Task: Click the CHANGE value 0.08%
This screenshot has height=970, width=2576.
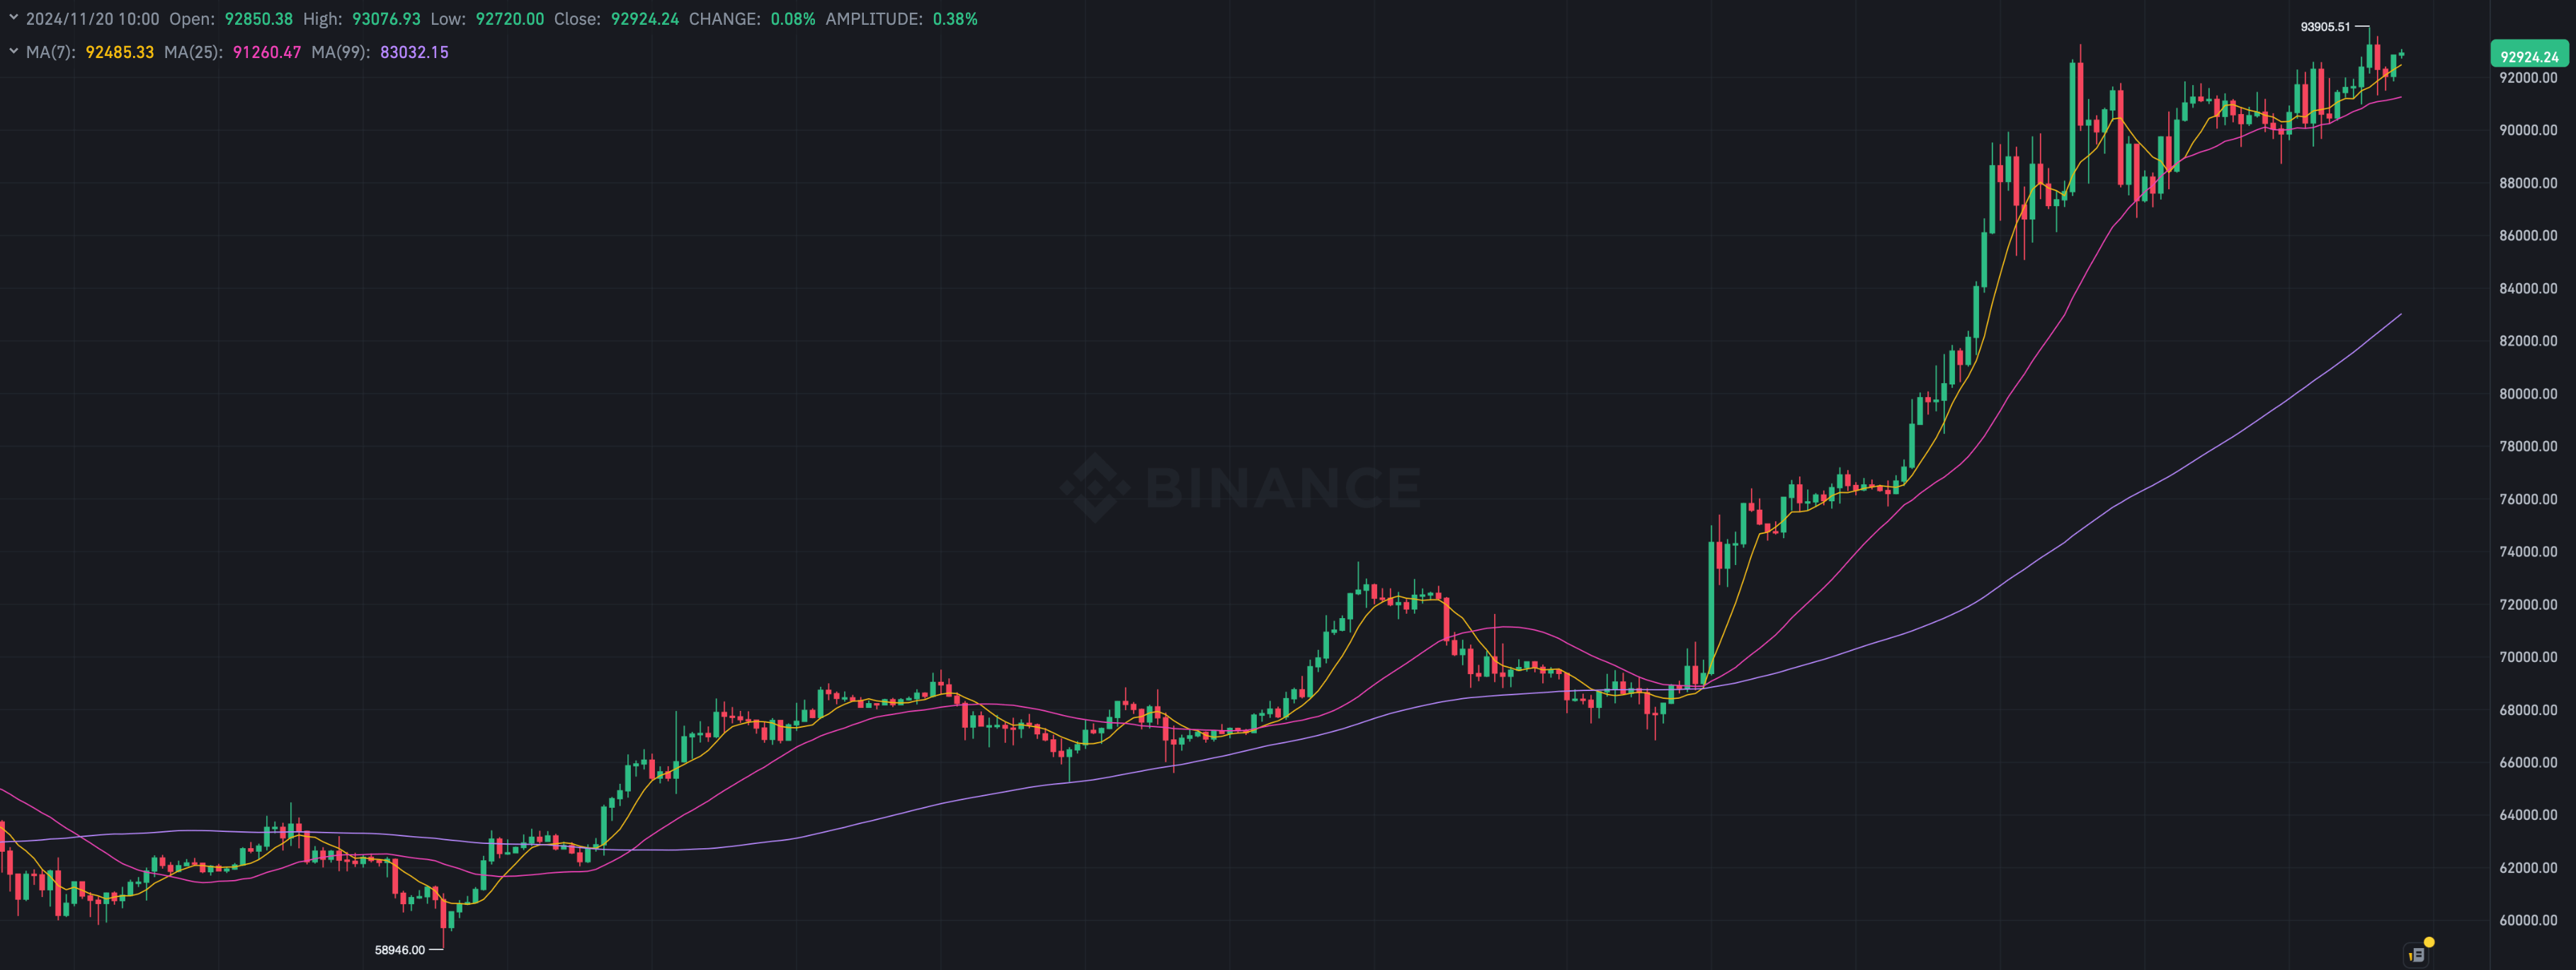Action: click(x=793, y=19)
